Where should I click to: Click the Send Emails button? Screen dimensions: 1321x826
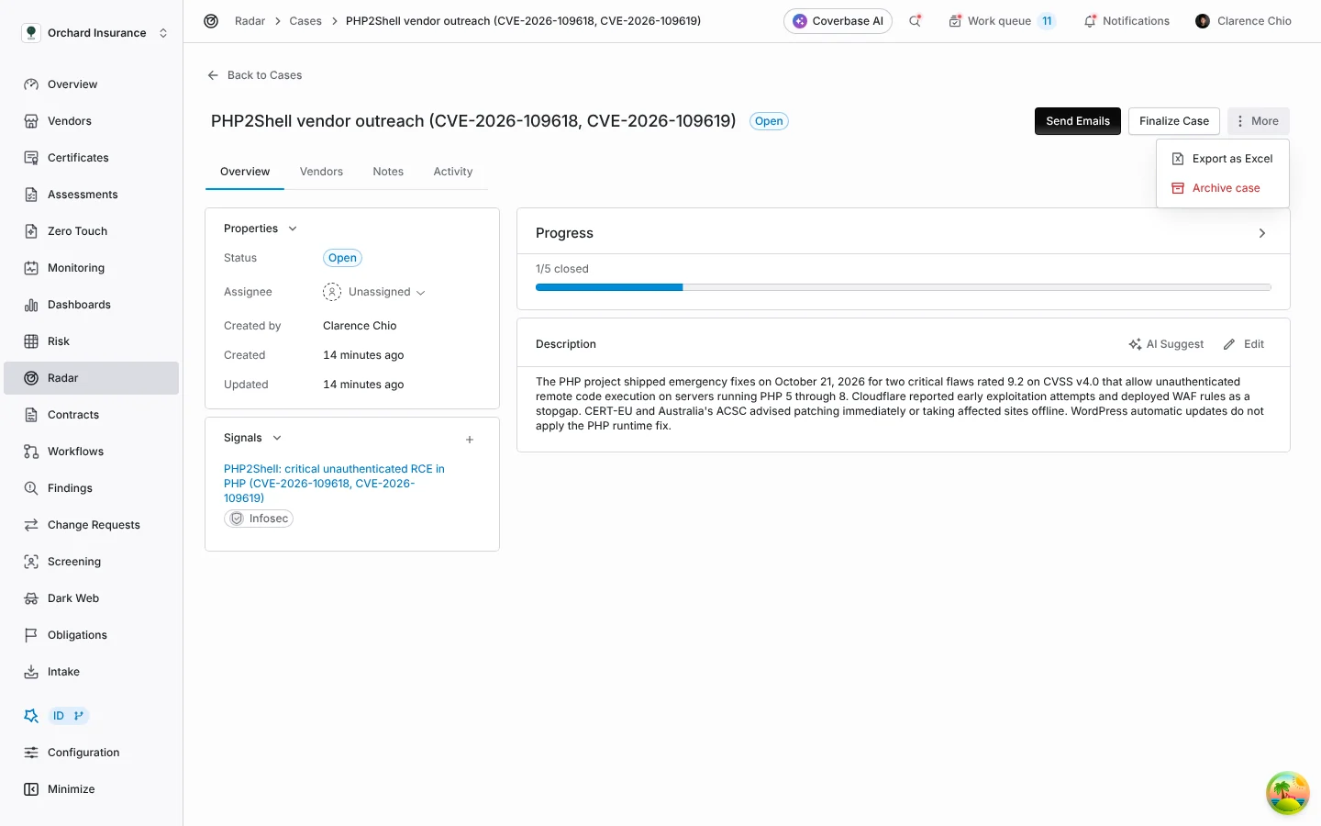coord(1078,121)
